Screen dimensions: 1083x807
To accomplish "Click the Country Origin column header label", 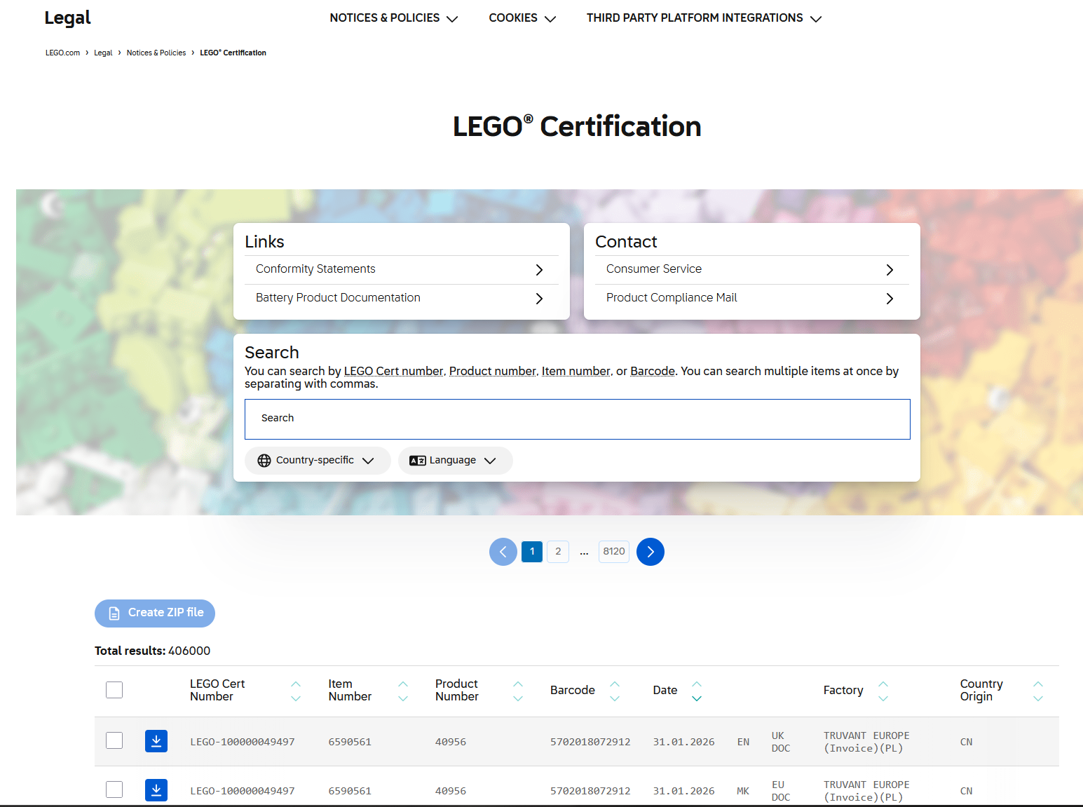I will tap(981, 690).
